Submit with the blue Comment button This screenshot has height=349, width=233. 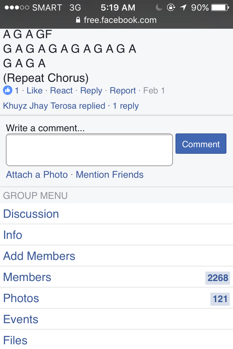click(x=201, y=144)
